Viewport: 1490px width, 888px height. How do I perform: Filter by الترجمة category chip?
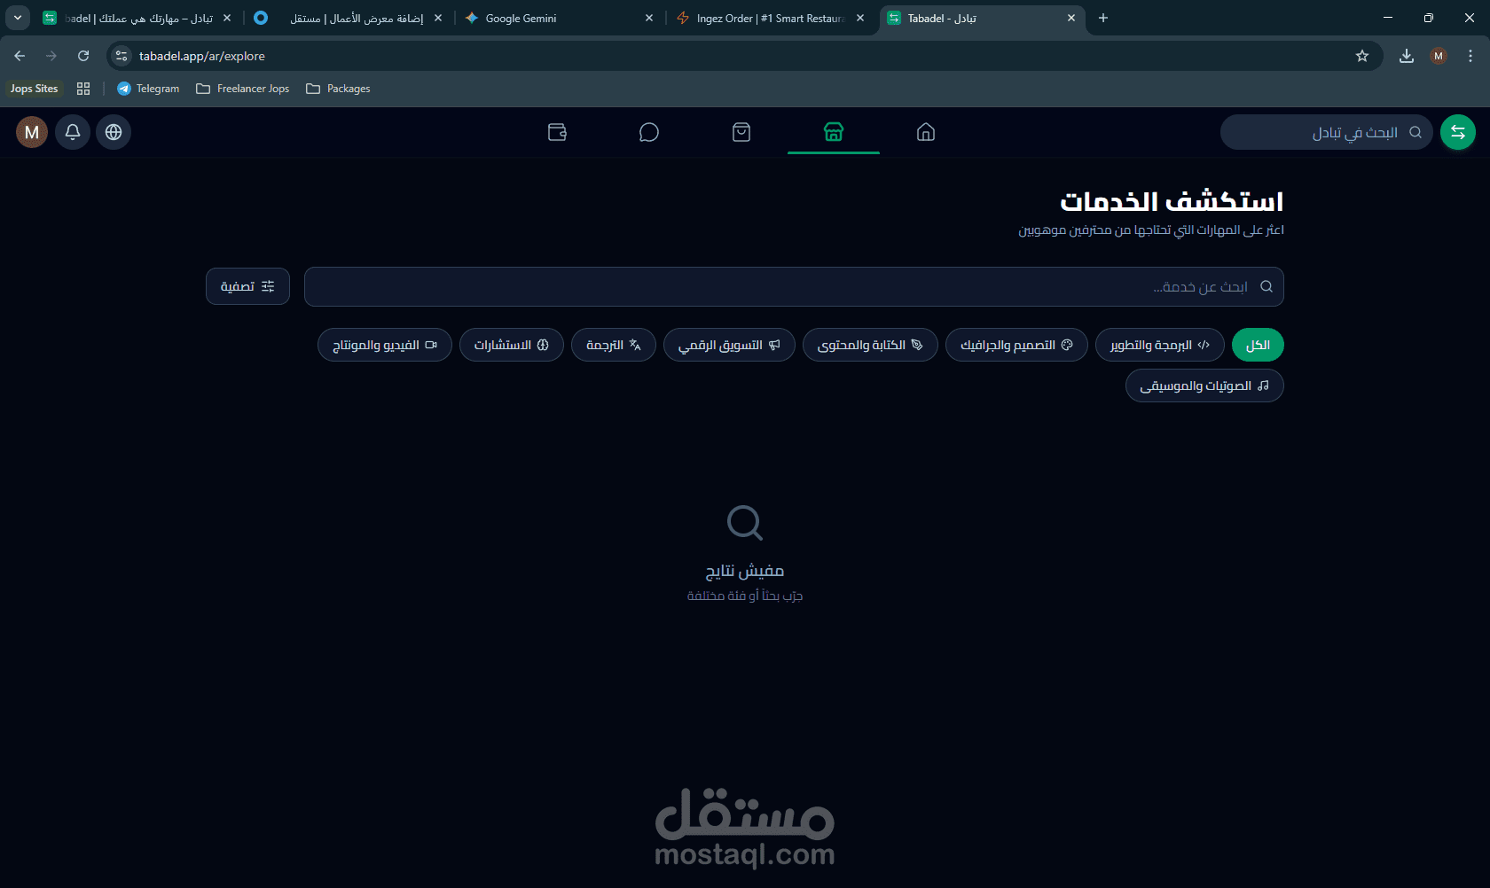click(614, 345)
